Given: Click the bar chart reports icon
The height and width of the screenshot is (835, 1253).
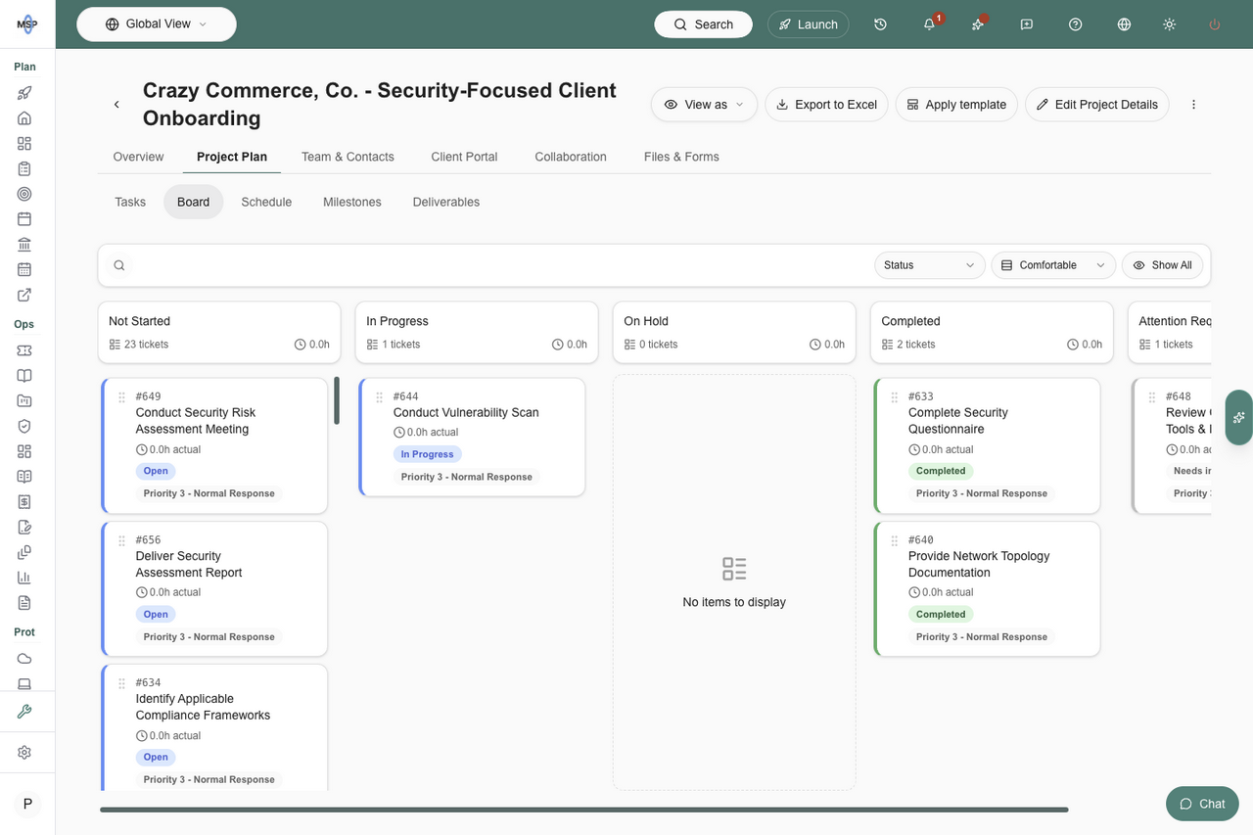Looking at the screenshot, I should (x=24, y=578).
